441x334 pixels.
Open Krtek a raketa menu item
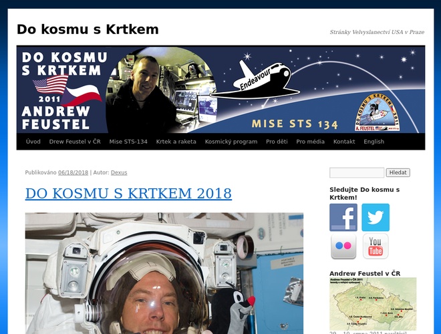[x=176, y=142]
